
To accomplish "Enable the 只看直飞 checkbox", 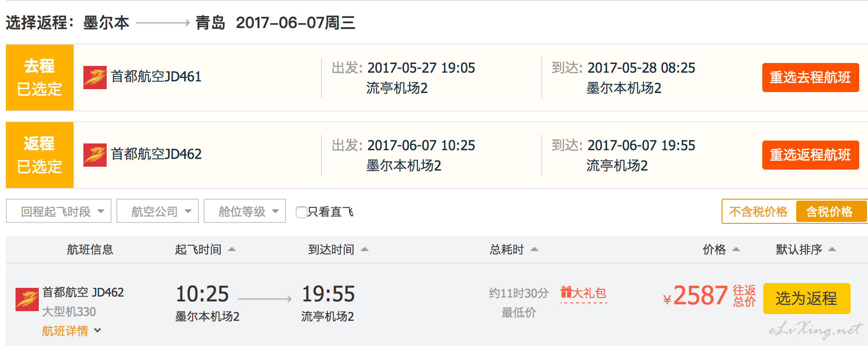I will point(301,212).
